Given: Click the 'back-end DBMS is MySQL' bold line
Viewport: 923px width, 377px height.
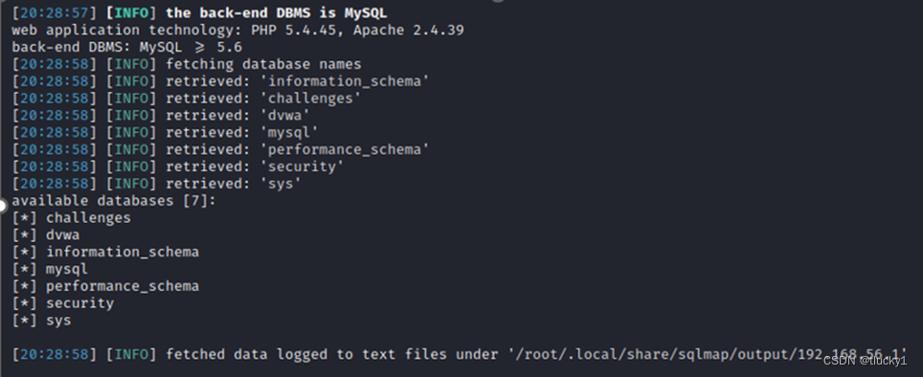Looking at the screenshot, I should coord(277,13).
